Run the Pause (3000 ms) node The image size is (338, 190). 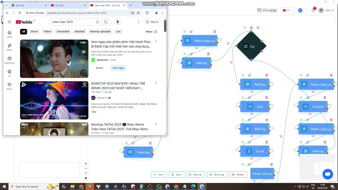[185, 32]
